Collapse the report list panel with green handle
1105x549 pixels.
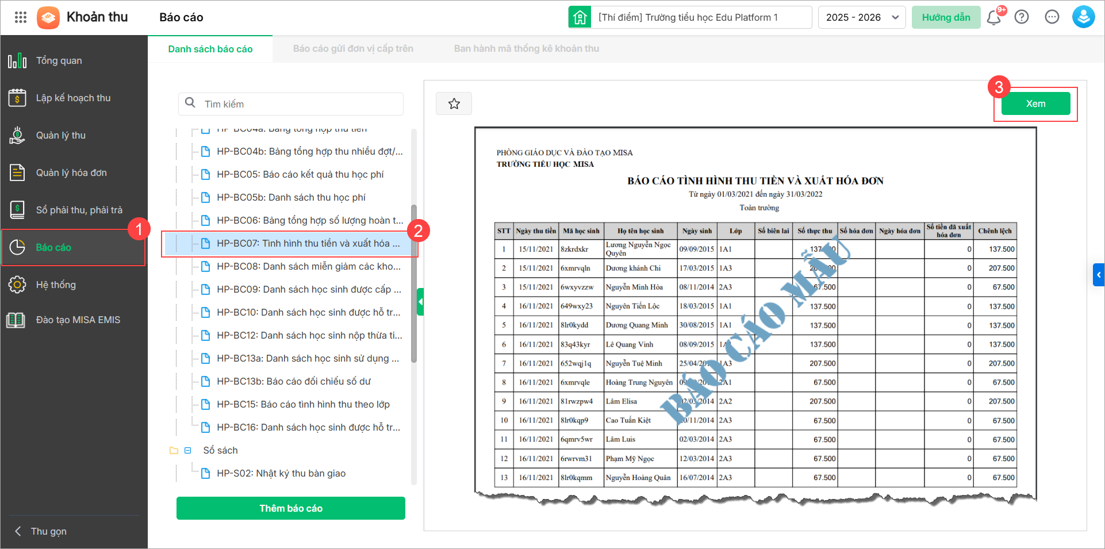pos(420,301)
